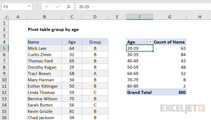Image resolution: width=211 pixels, height=120 pixels.
Task: Select the cell 'Mary Hannan'
Action: (44, 80)
